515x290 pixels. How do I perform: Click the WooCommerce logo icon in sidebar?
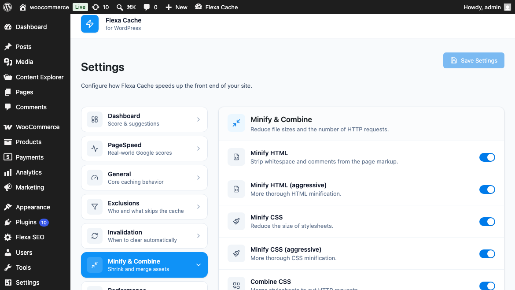point(8,127)
